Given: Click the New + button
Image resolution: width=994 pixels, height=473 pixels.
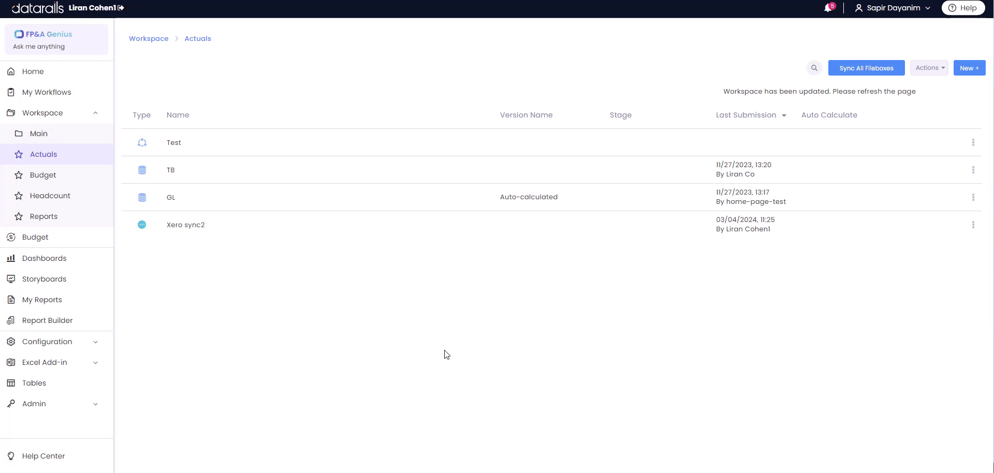Looking at the screenshot, I should [969, 68].
